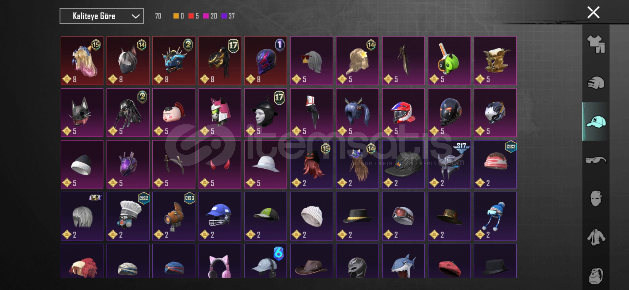Select the blonde maid hair item
The width and height of the screenshot is (629, 290).
pos(82,61)
